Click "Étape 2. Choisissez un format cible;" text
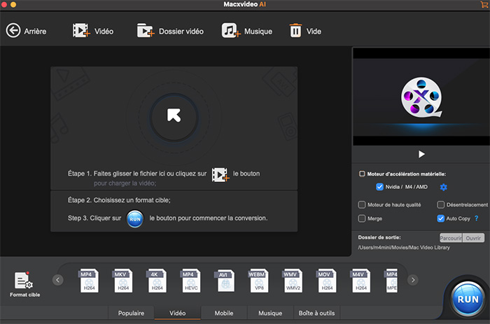490x324 pixels. click(x=119, y=200)
